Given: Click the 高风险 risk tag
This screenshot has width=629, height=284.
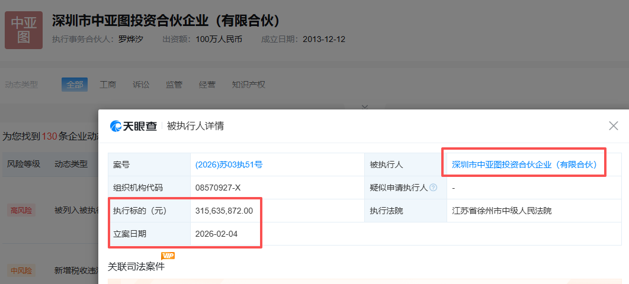Looking at the screenshot, I should [21, 210].
